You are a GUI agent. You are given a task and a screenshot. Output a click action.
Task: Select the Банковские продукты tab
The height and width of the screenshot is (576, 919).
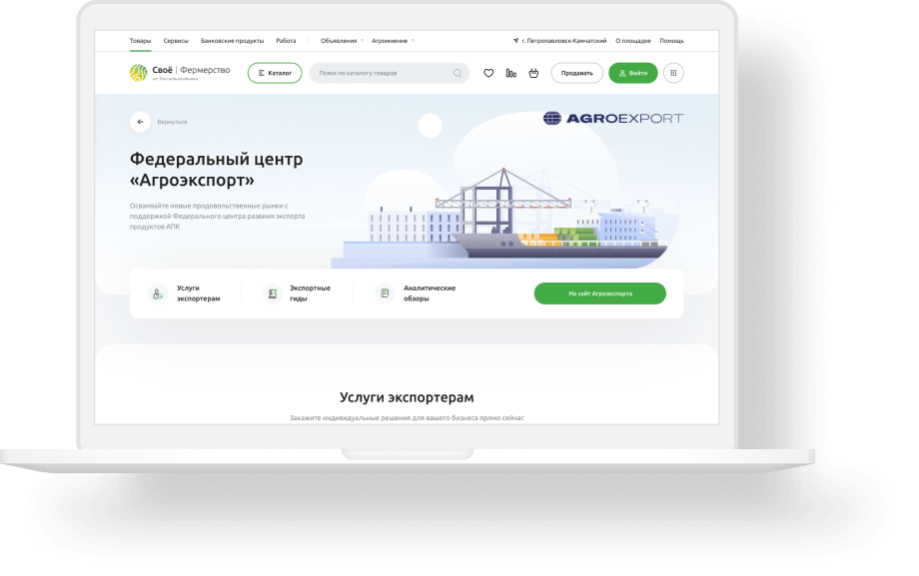[232, 41]
